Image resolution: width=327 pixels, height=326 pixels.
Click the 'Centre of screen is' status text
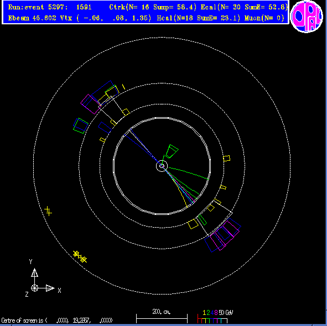coord(24,320)
